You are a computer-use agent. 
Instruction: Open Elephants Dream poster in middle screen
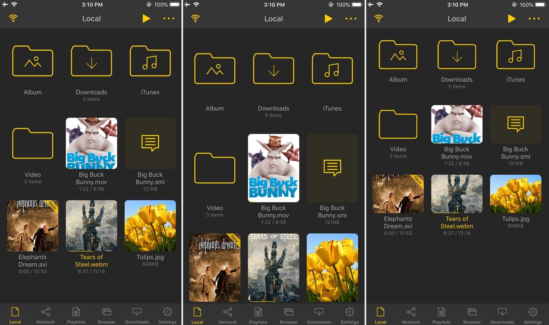[215, 267]
